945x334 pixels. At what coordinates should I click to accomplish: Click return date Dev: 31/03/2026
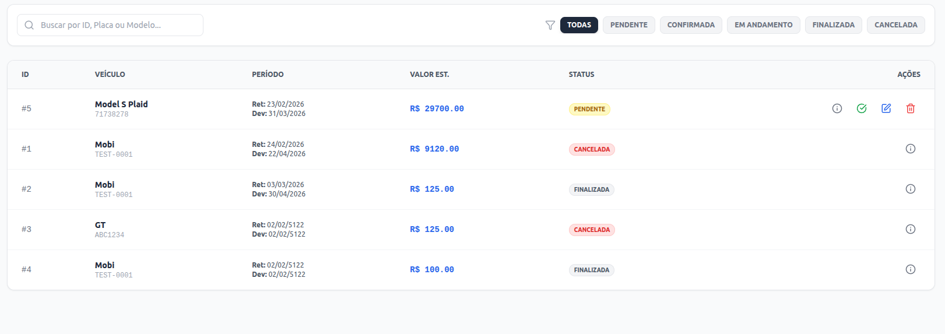coord(279,114)
